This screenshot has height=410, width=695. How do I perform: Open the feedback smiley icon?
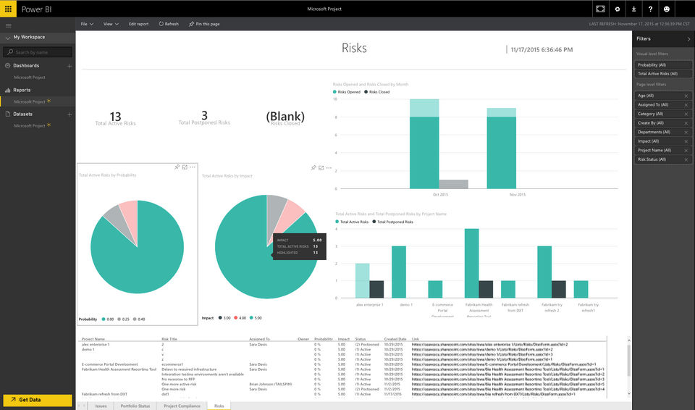coord(667,9)
